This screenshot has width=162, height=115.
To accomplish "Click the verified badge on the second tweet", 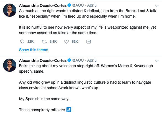I will [69, 60].
